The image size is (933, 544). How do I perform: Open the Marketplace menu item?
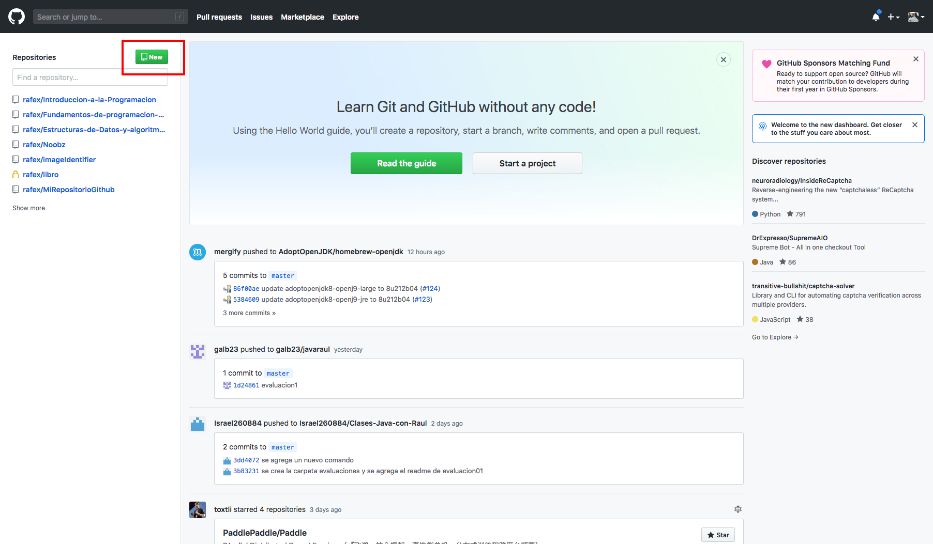point(303,17)
